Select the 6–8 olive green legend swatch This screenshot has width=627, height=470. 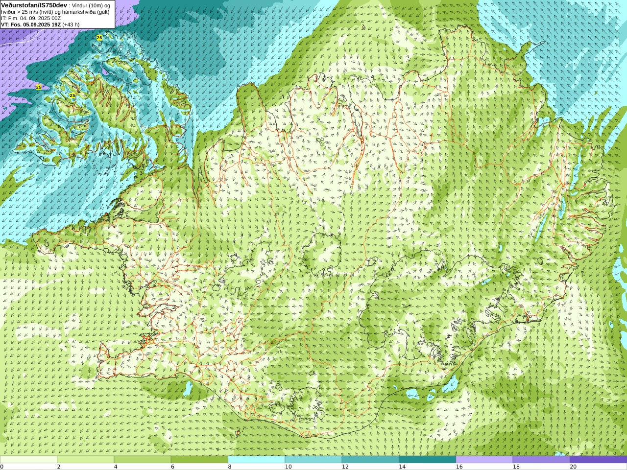click(199, 460)
